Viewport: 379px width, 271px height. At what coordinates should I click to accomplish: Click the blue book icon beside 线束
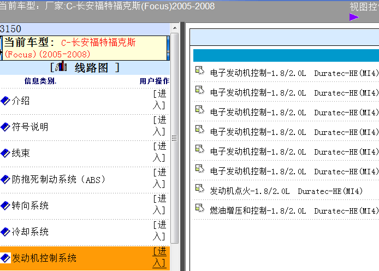point(5,154)
